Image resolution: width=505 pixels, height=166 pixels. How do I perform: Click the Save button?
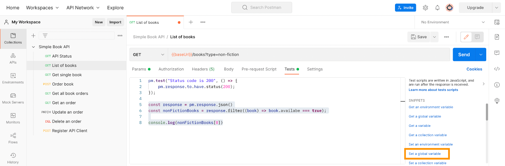pyautogui.click(x=419, y=37)
